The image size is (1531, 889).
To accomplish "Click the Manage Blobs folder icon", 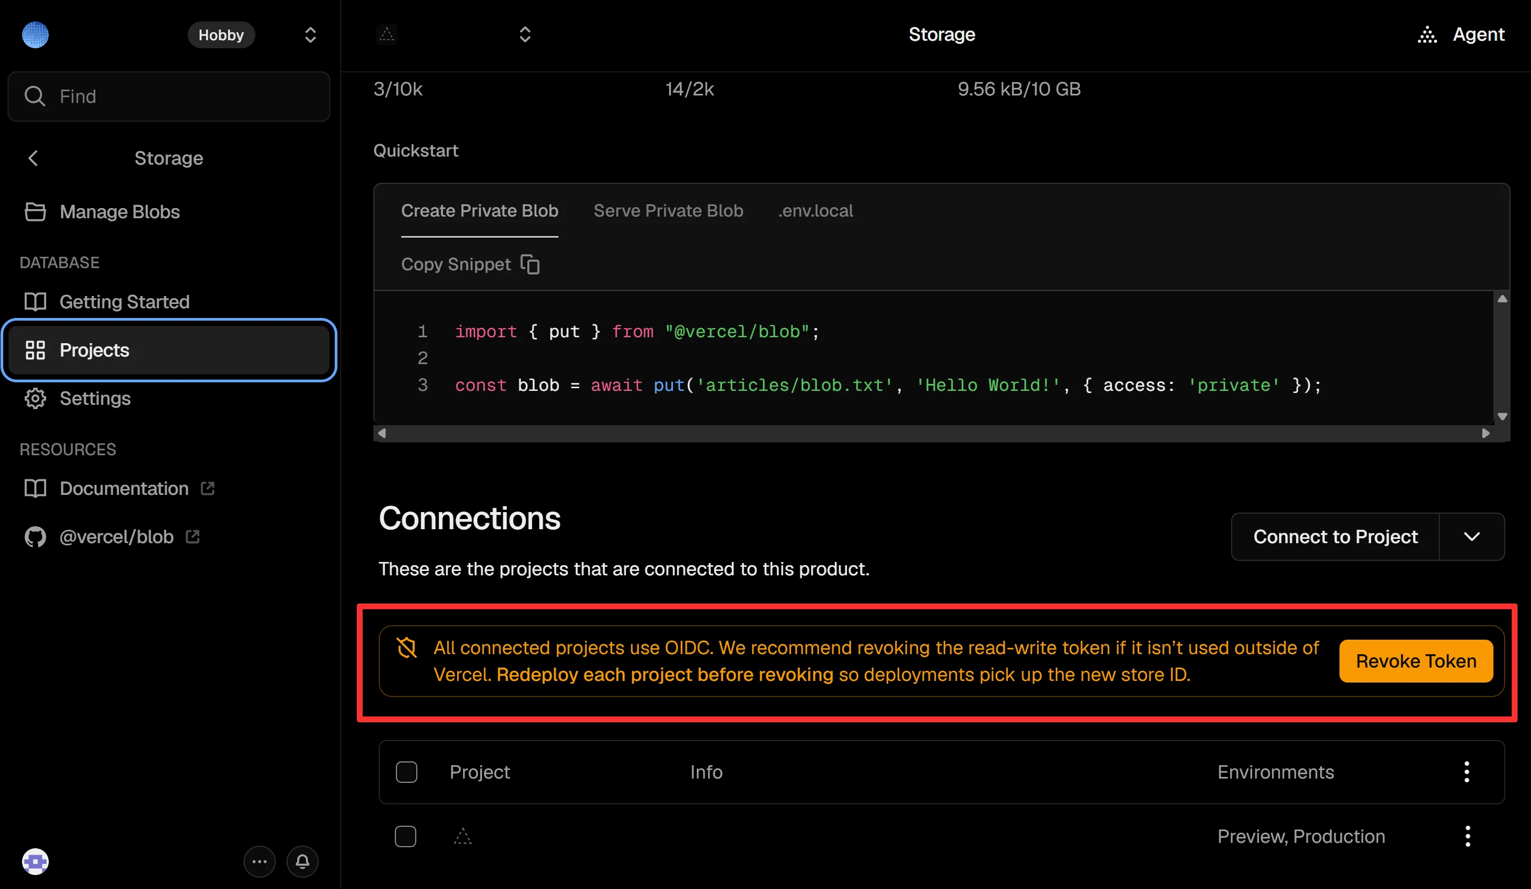I will (35, 212).
